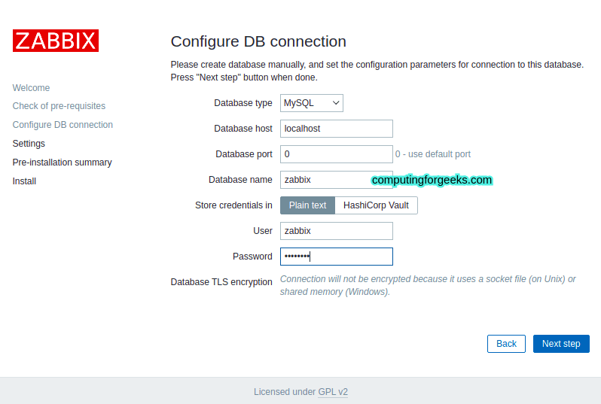Click the Back button

pyautogui.click(x=506, y=344)
